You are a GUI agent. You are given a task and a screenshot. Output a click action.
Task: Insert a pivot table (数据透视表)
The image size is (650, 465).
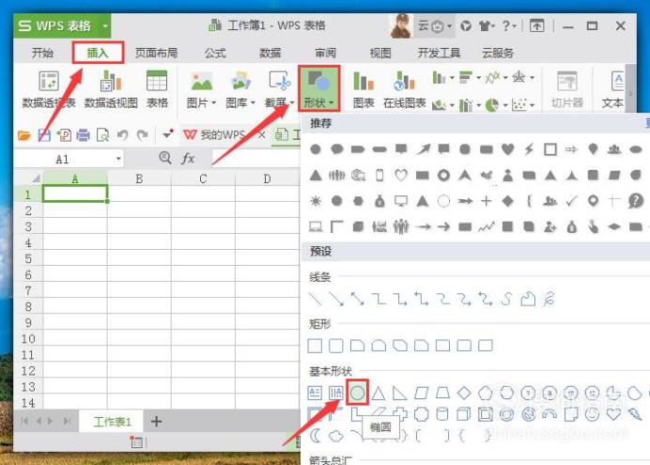coord(49,89)
